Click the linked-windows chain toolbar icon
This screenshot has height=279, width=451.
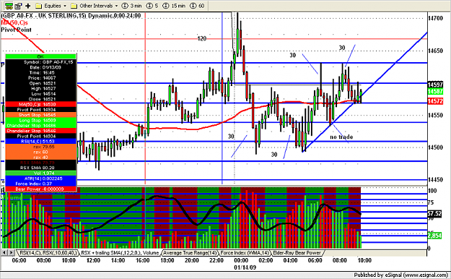click(x=9, y=6)
